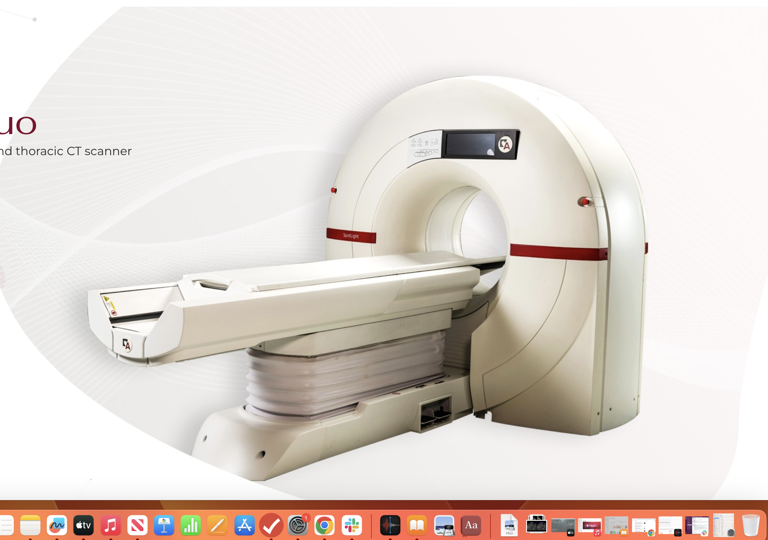The height and width of the screenshot is (540, 768).
Task: Open Keynote from the dock
Action: pyautogui.click(x=164, y=525)
